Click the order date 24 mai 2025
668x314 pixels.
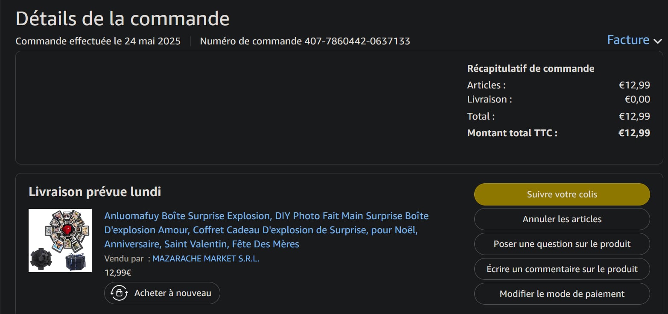coord(152,41)
